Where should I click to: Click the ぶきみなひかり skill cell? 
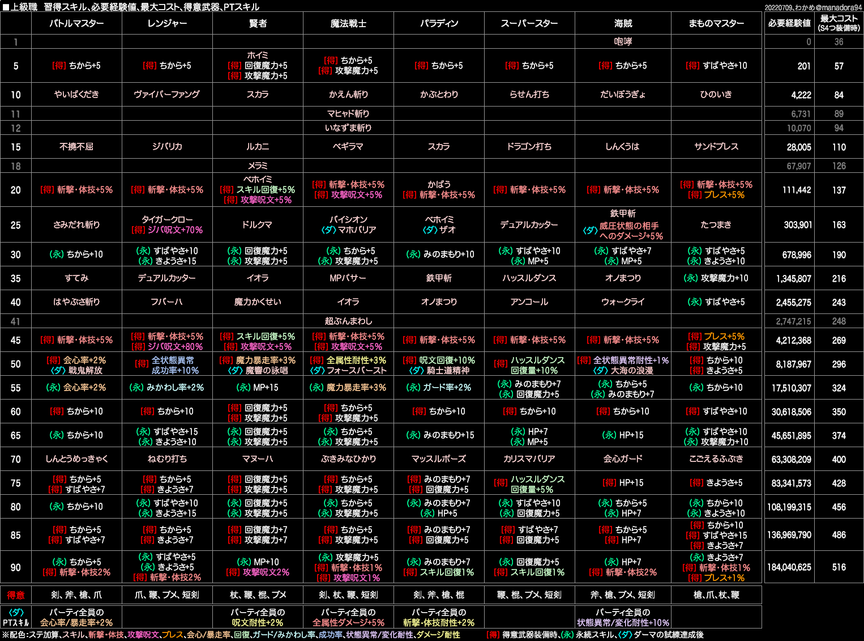348,459
